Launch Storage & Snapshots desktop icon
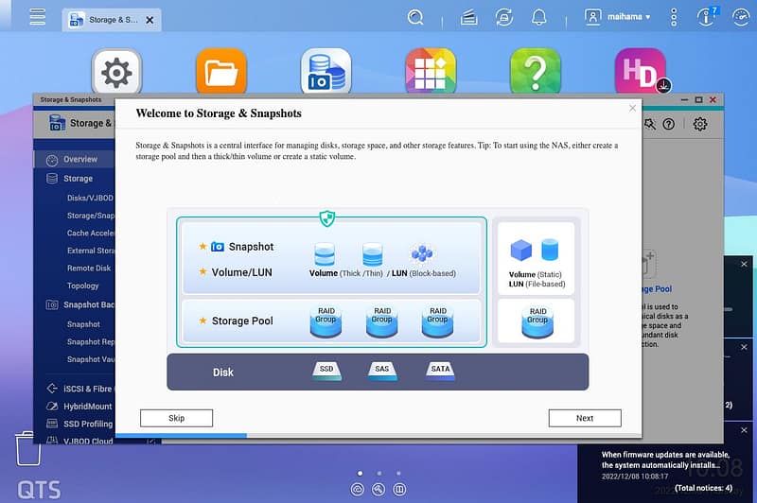 tap(326, 71)
